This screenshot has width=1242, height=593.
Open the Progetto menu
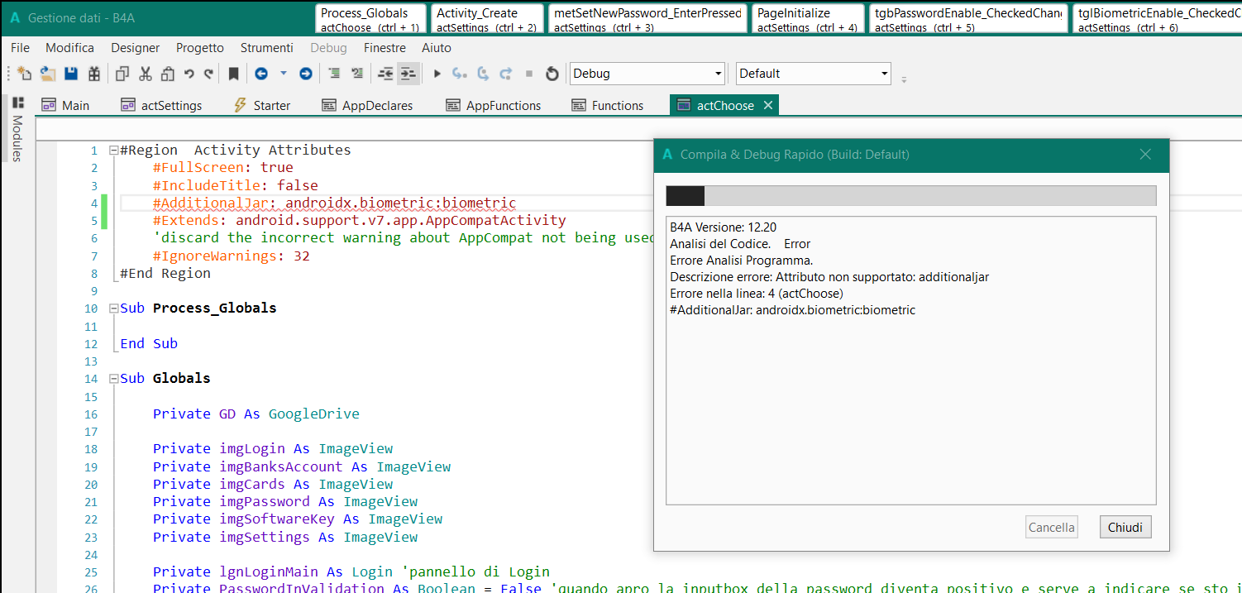pyautogui.click(x=200, y=48)
